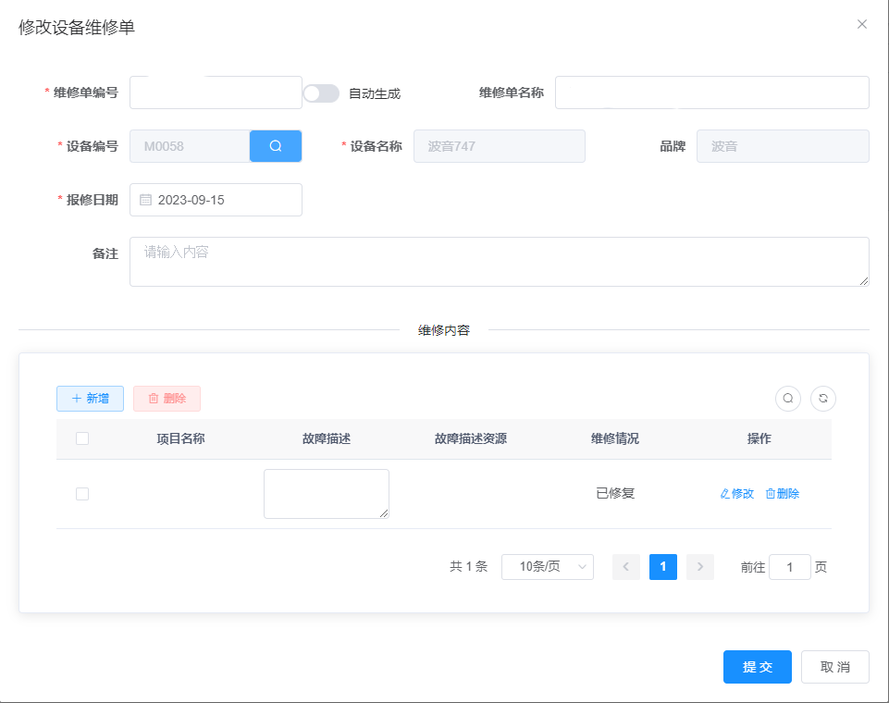The image size is (889, 703).
Task: Check the select-all header checkbox
Action: click(x=82, y=438)
